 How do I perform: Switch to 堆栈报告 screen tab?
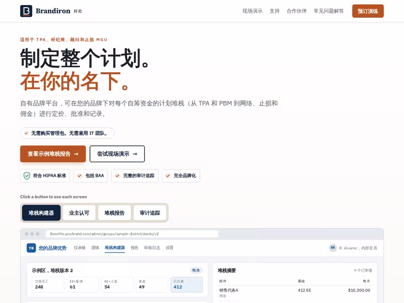115,213
